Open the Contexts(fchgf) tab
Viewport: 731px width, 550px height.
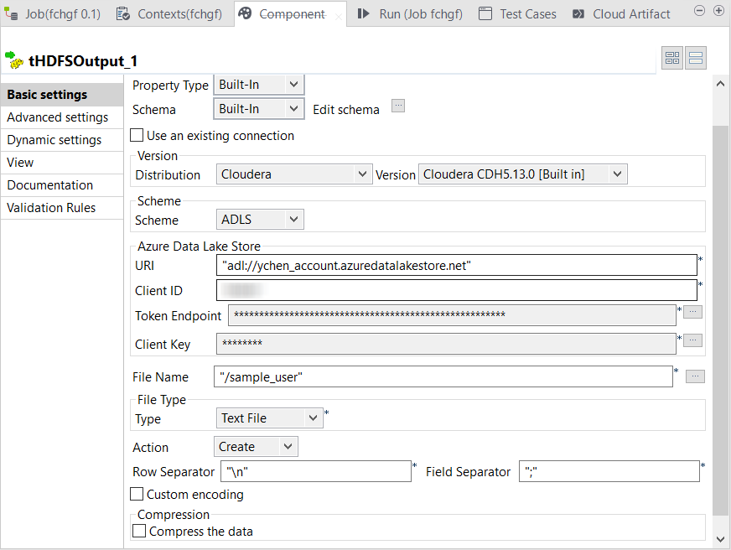tap(172, 13)
